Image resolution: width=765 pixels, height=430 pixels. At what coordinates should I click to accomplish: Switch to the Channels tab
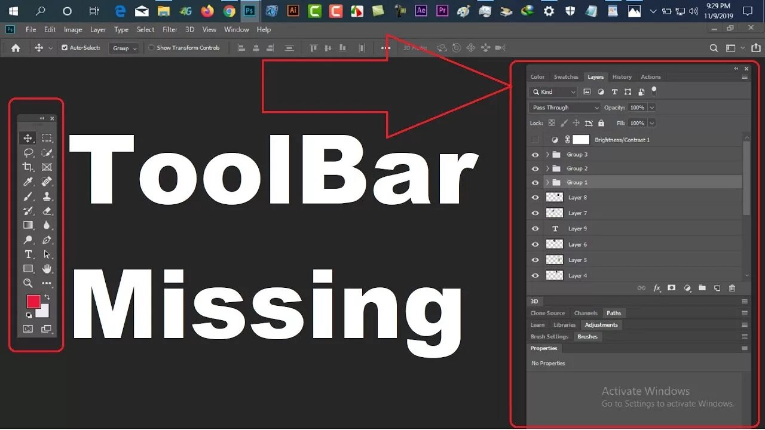click(586, 312)
